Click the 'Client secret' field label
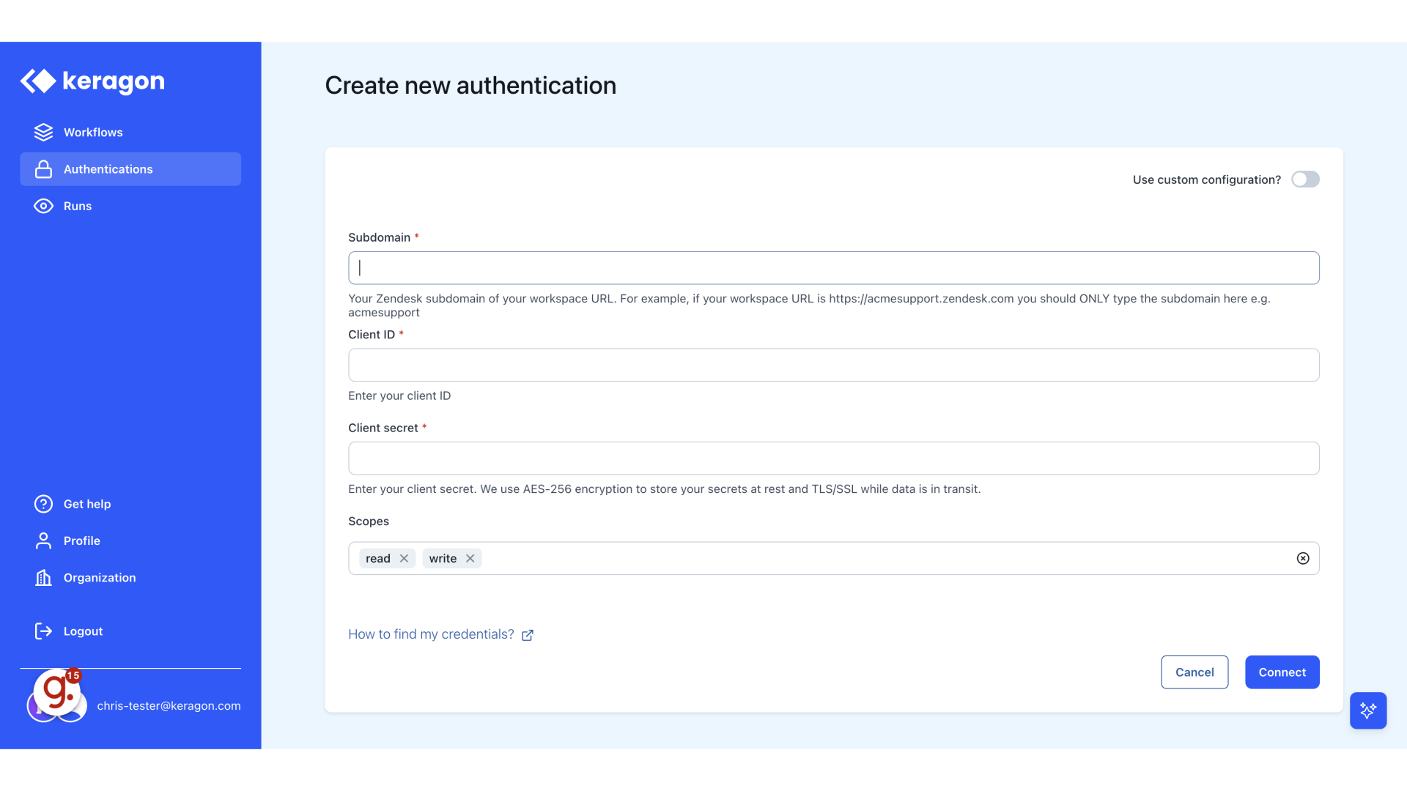Viewport: 1407px width, 791px height. [383, 428]
